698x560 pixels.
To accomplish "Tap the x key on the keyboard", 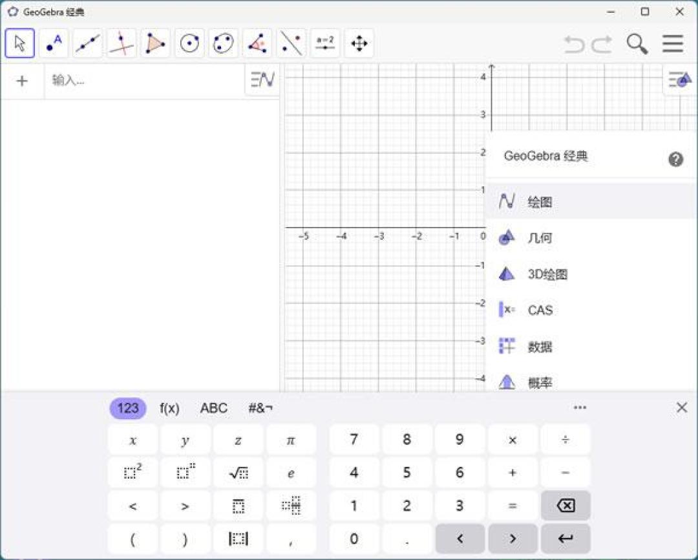I will coord(132,440).
